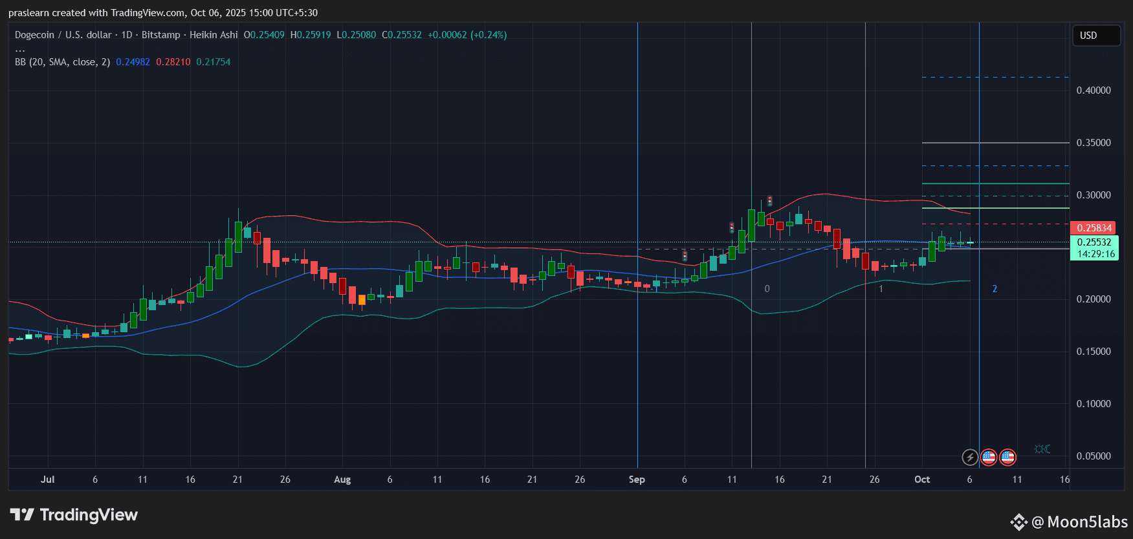Image resolution: width=1133 pixels, height=539 pixels.
Task: Click the Aug label on time axis
Action: point(342,480)
